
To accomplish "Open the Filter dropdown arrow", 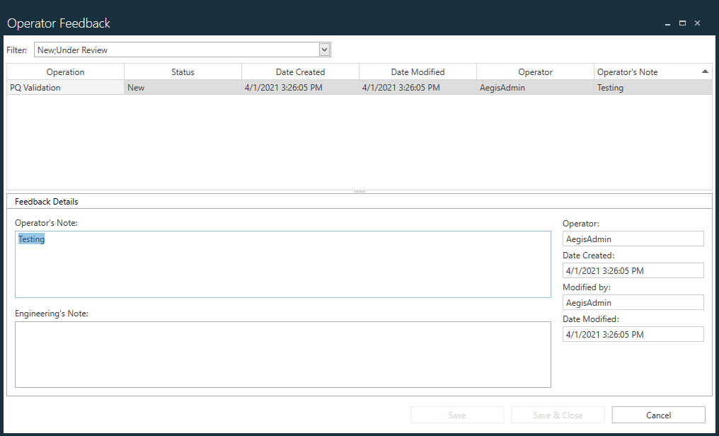I will click(325, 50).
